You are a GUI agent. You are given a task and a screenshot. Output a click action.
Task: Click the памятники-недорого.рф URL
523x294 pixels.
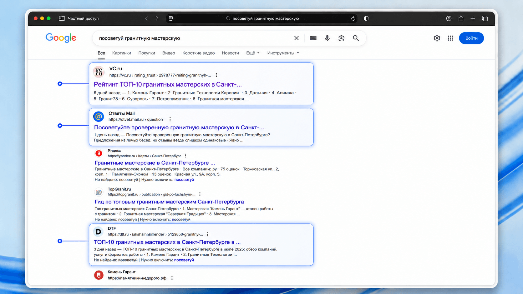(x=137, y=278)
